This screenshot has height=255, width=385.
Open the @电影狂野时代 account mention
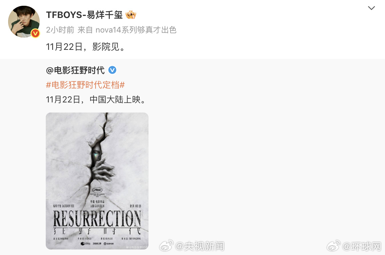point(75,70)
